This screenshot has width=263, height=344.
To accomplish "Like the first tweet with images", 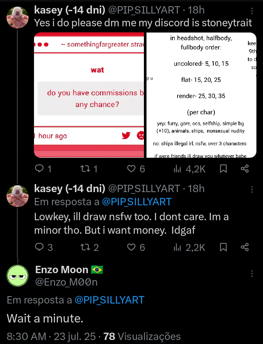I will (x=136, y=169).
